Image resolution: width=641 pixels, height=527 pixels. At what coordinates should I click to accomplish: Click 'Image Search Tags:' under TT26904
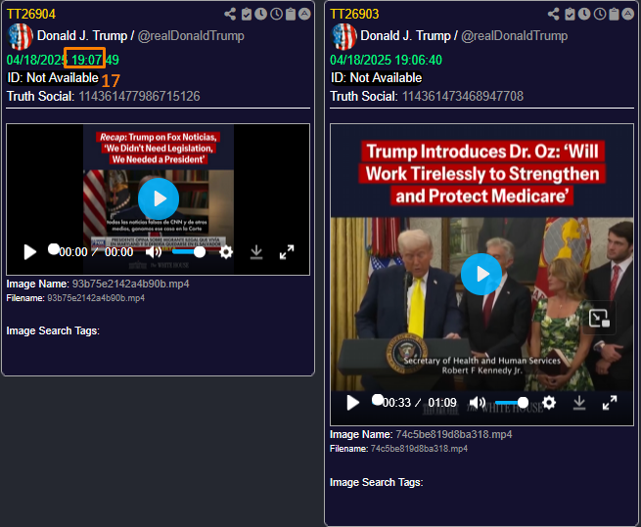(53, 330)
